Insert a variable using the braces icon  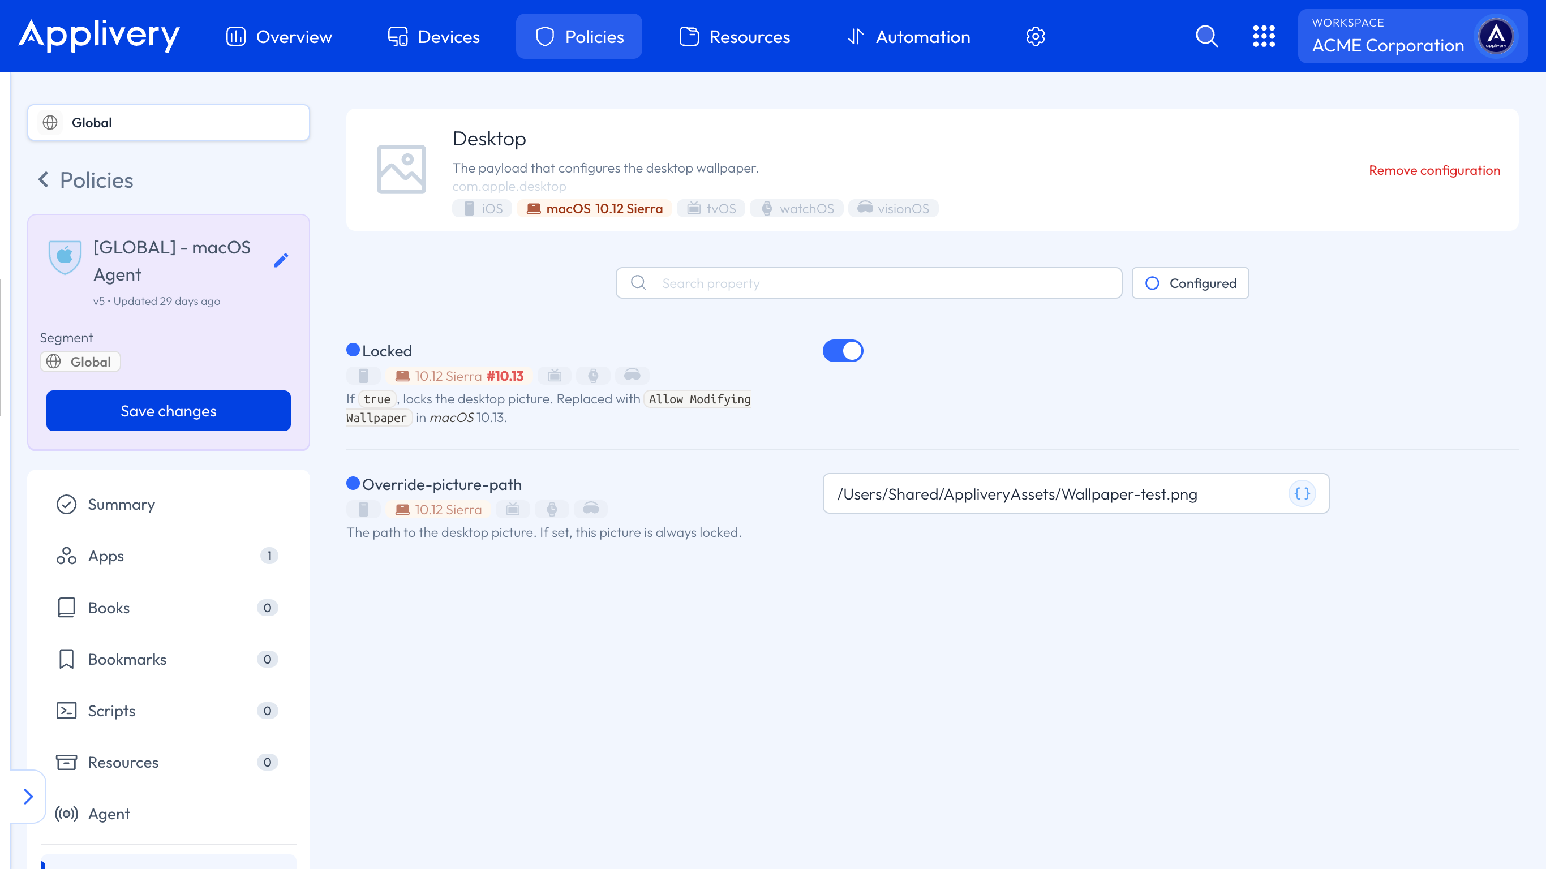pyautogui.click(x=1302, y=494)
